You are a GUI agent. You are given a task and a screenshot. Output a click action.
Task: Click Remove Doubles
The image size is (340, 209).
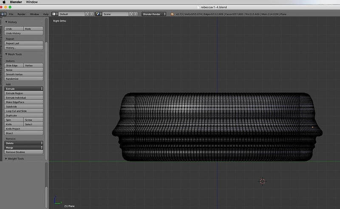24,152
